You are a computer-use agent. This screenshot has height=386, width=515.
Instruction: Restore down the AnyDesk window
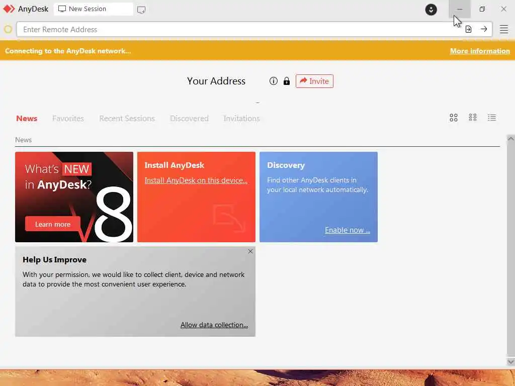pyautogui.click(x=482, y=9)
